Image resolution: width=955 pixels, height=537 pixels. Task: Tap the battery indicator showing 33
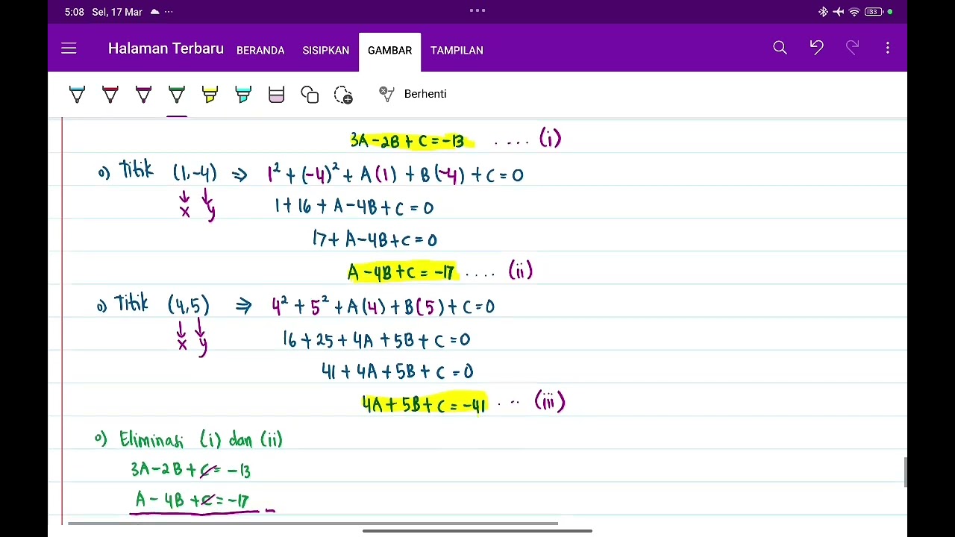point(874,12)
